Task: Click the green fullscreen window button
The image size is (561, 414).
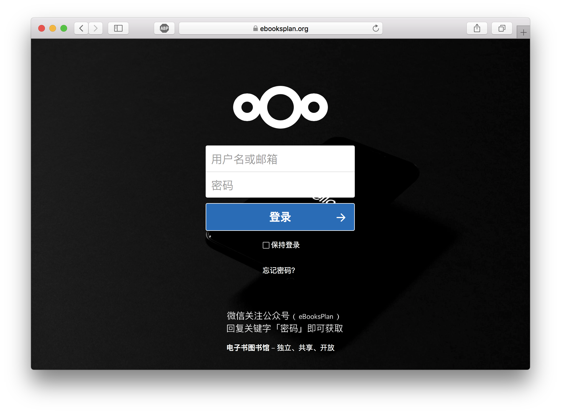Action: 64,28
